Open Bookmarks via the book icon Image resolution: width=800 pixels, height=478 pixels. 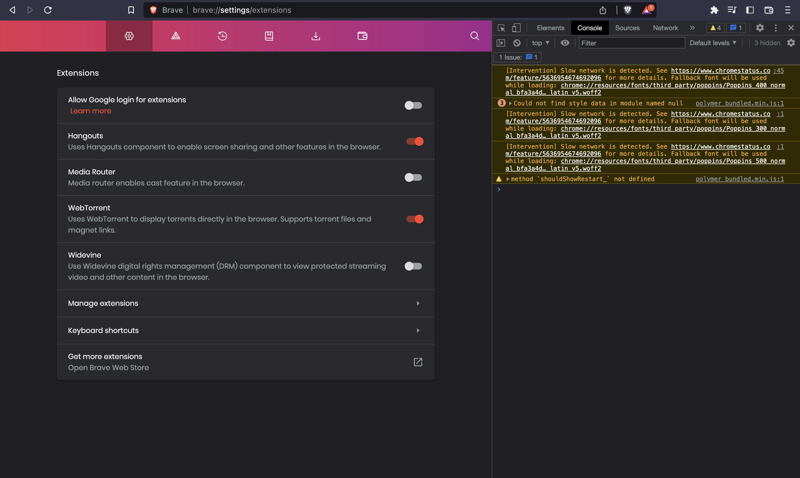269,36
